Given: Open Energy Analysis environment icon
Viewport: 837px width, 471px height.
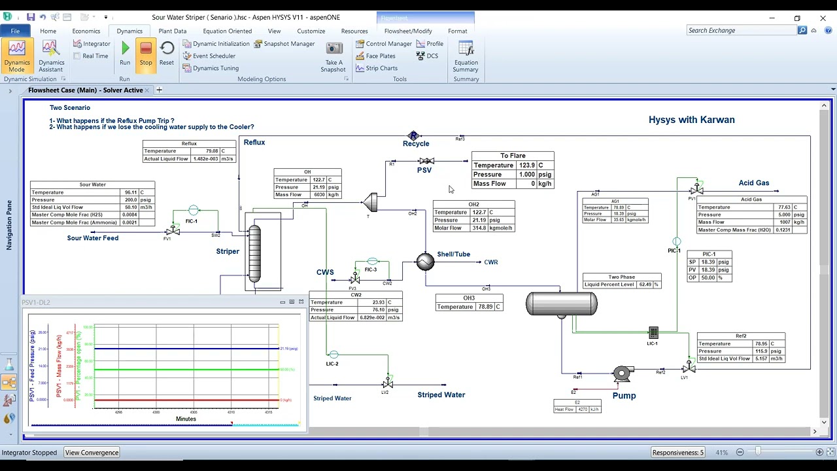Looking at the screenshot, I should (9, 418).
